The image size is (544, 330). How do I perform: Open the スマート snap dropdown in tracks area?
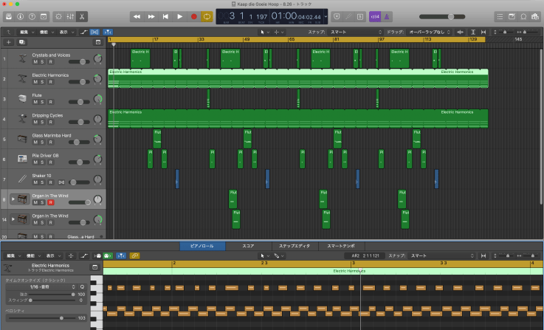point(345,32)
